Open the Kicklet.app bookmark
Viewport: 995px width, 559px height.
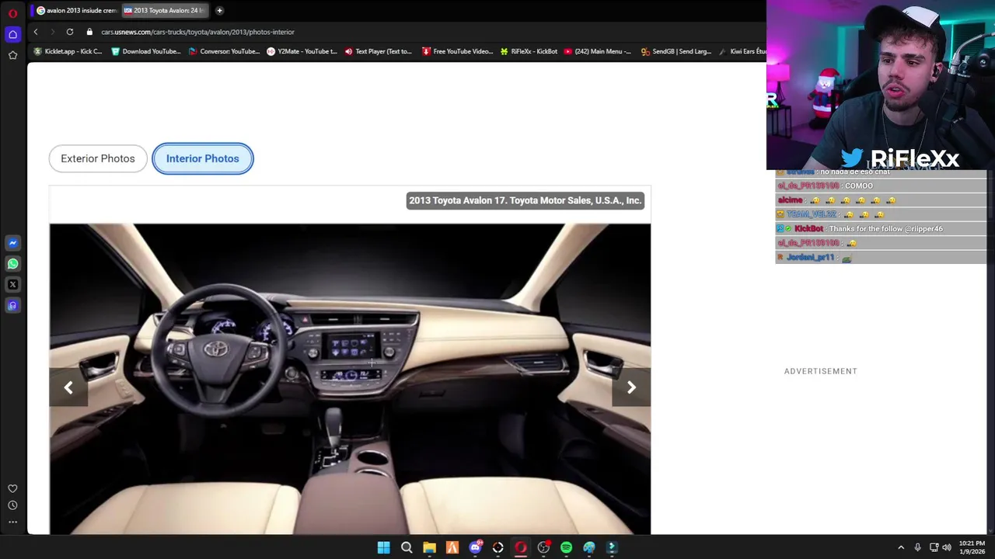coord(68,51)
